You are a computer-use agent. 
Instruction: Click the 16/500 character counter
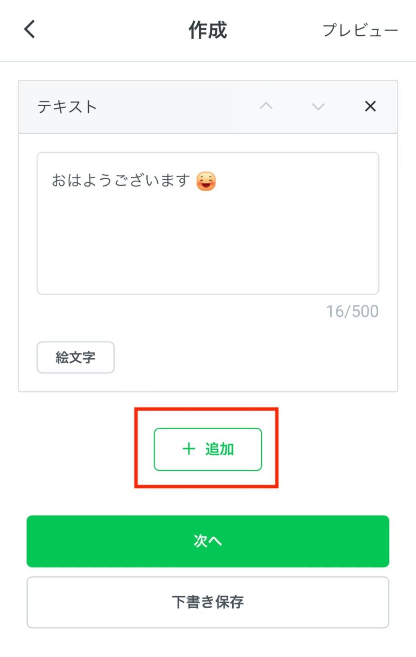pyautogui.click(x=352, y=311)
